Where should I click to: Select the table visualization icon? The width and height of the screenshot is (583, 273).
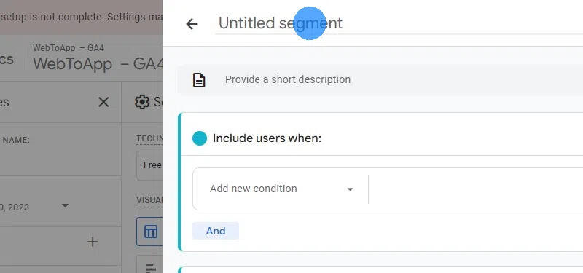150,232
